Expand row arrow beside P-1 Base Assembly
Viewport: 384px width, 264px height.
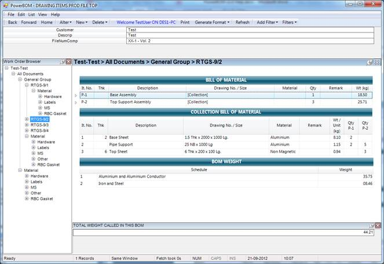76,95
